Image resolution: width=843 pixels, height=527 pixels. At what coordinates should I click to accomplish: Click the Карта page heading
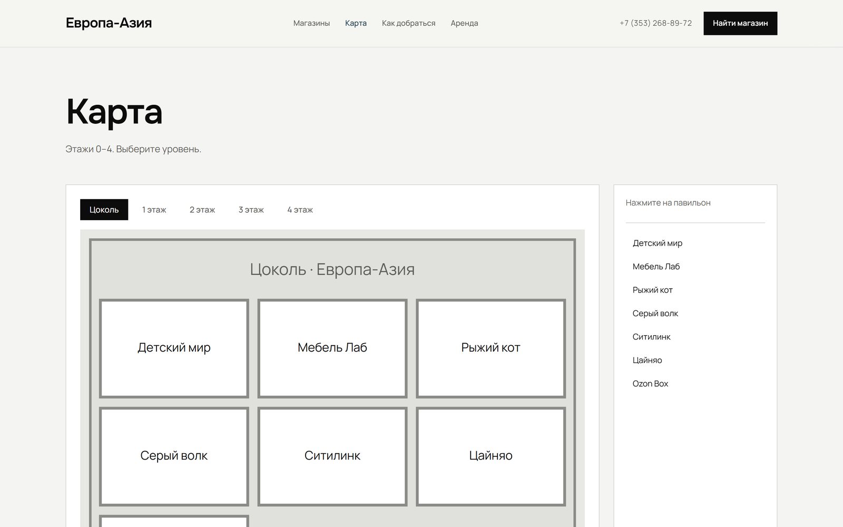coord(114,111)
